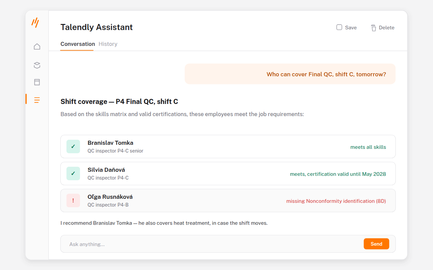Image resolution: width=433 pixels, height=270 pixels.
Task: Click the green check icon for Branislav Tomka
Action: click(73, 146)
